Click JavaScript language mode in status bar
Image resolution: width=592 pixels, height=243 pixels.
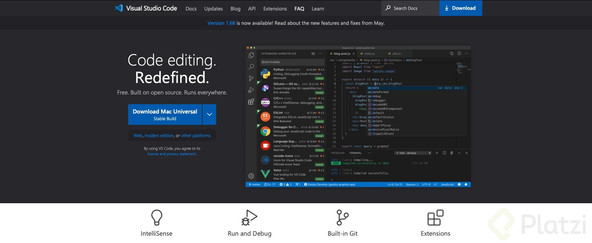point(447,184)
